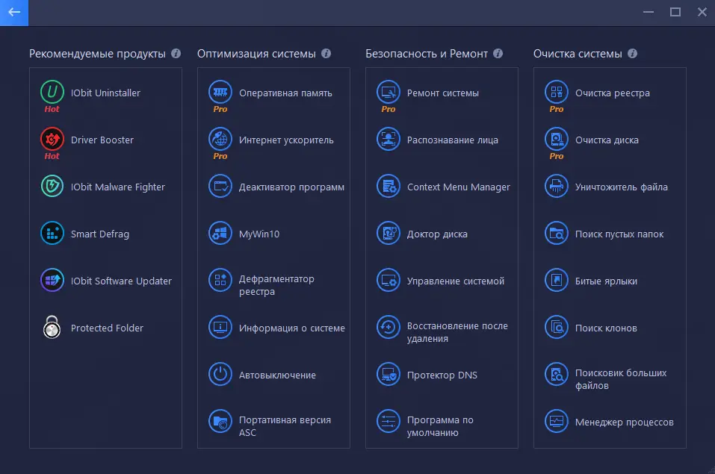This screenshot has width=715, height=474.
Task: Click the Протектор DNS label
Action: click(x=442, y=375)
